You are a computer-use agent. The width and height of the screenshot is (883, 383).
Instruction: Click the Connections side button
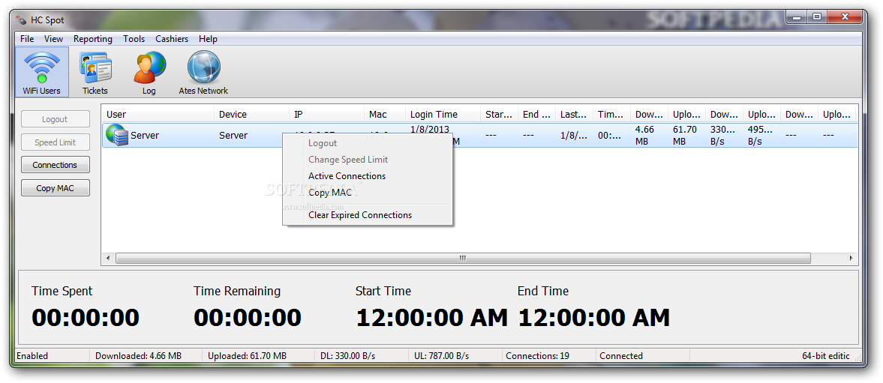pos(56,165)
